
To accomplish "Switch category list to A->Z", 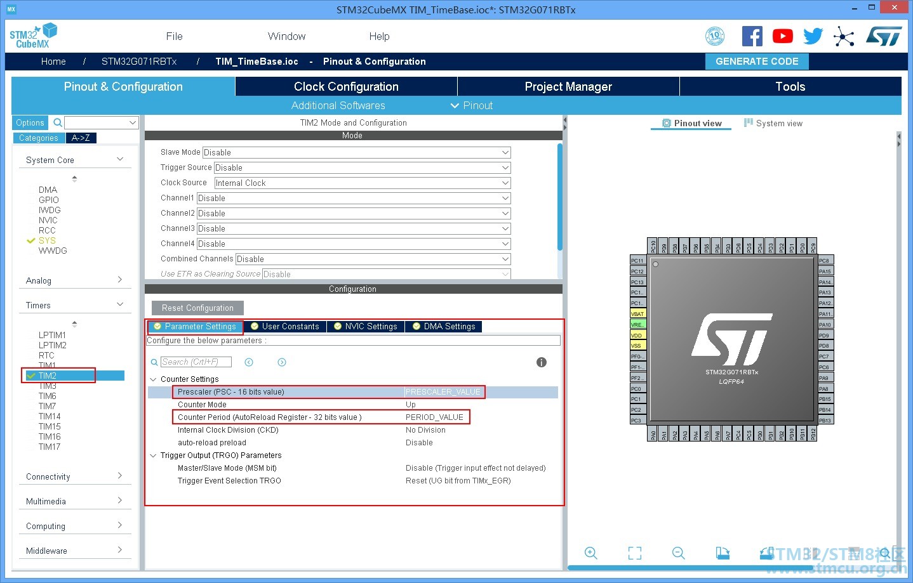I will pyautogui.click(x=81, y=138).
